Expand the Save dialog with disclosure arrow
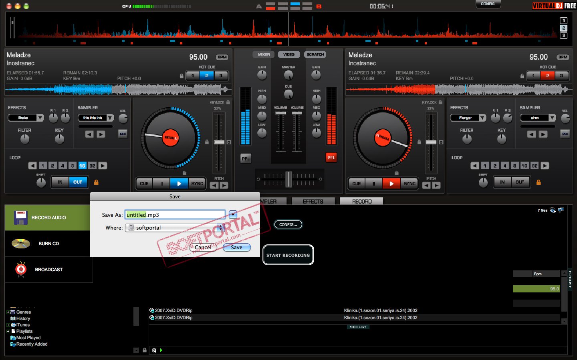The width and height of the screenshot is (577, 360). (x=233, y=214)
